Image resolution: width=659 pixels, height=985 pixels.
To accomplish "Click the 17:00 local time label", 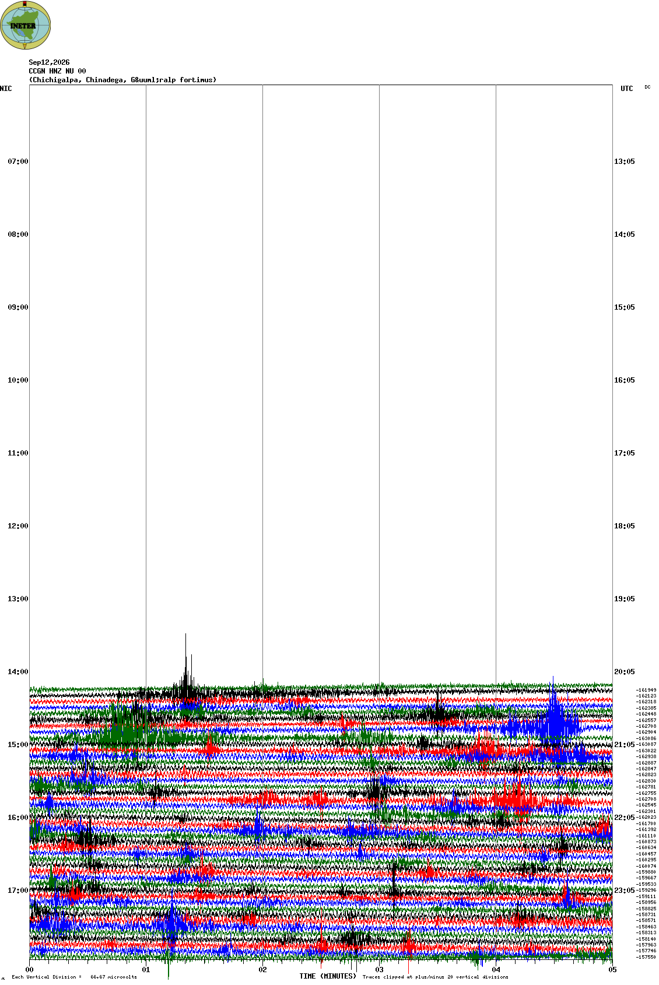I will 17,891.
